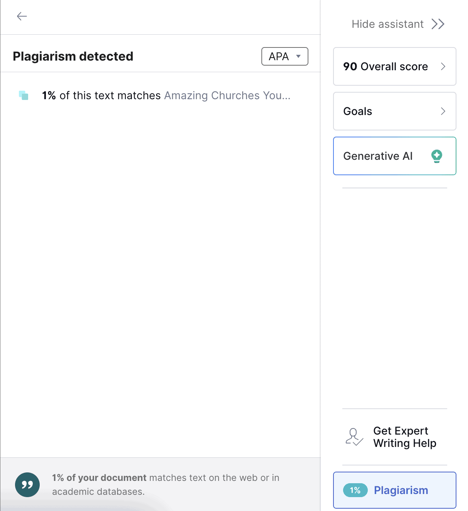Click the expert writing help person icon
This screenshot has height=511, width=468.
point(354,437)
